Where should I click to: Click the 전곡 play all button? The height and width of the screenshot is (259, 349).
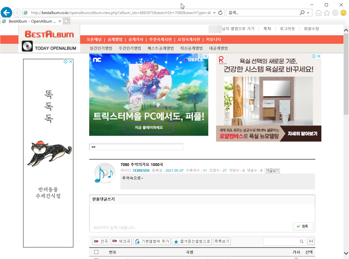(101, 241)
